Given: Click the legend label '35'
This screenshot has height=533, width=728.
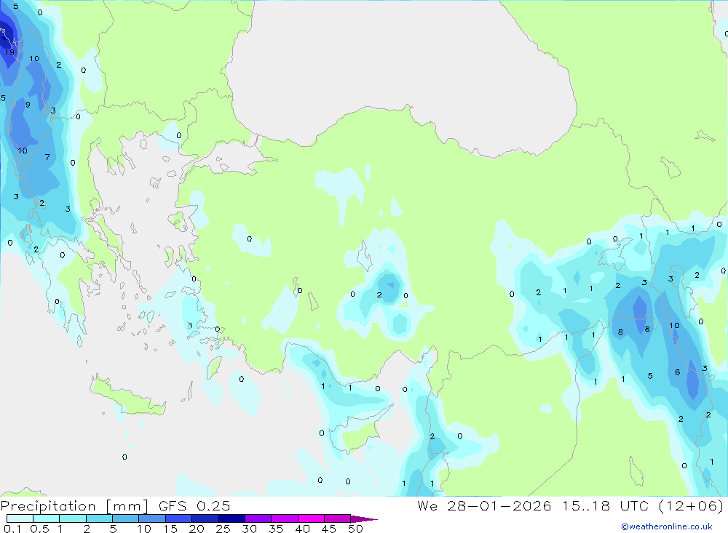Looking at the screenshot, I should point(276,529).
